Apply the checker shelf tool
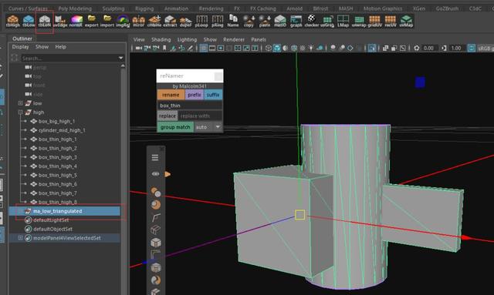Viewport: 494px width, 295px height. pyautogui.click(x=312, y=21)
